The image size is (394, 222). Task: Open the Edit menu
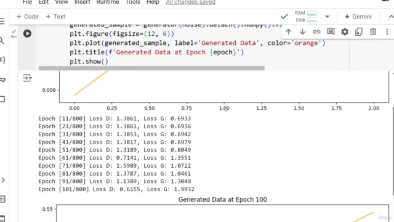click(x=44, y=2)
